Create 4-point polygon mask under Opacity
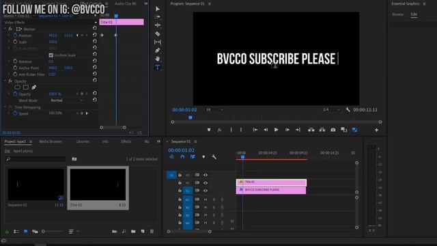 coord(26,87)
